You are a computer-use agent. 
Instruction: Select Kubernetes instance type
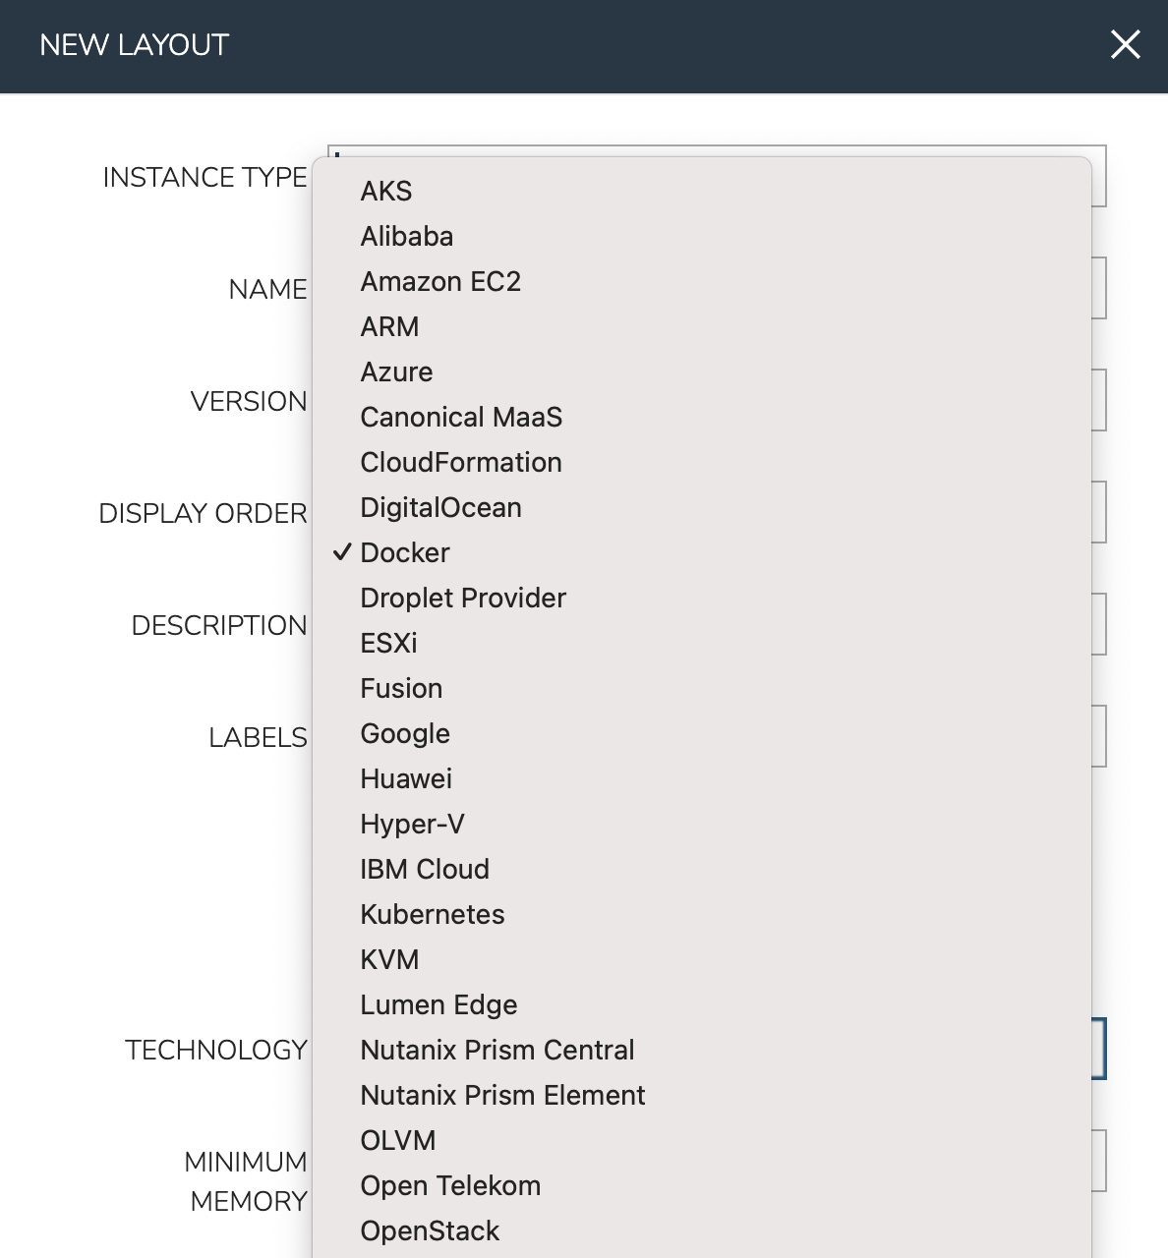pyautogui.click(x=433, y=914)
